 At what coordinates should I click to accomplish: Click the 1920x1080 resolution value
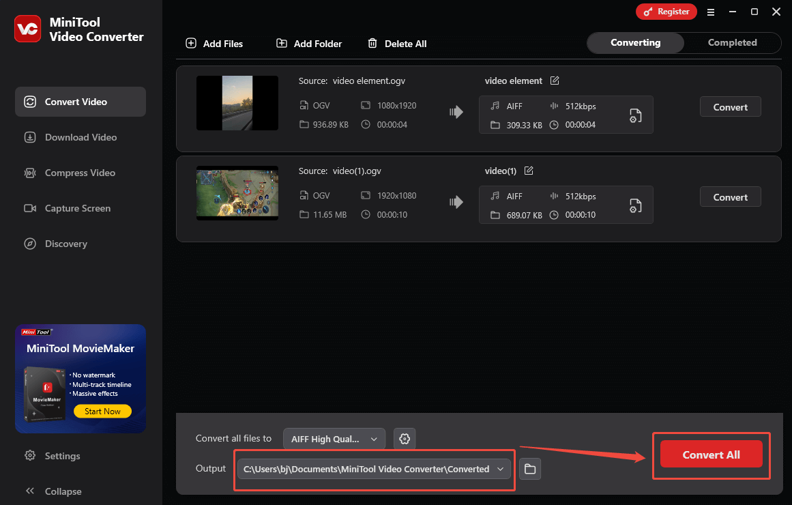(396, 196)
